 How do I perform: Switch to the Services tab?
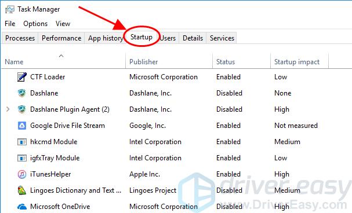click(222, 38)
